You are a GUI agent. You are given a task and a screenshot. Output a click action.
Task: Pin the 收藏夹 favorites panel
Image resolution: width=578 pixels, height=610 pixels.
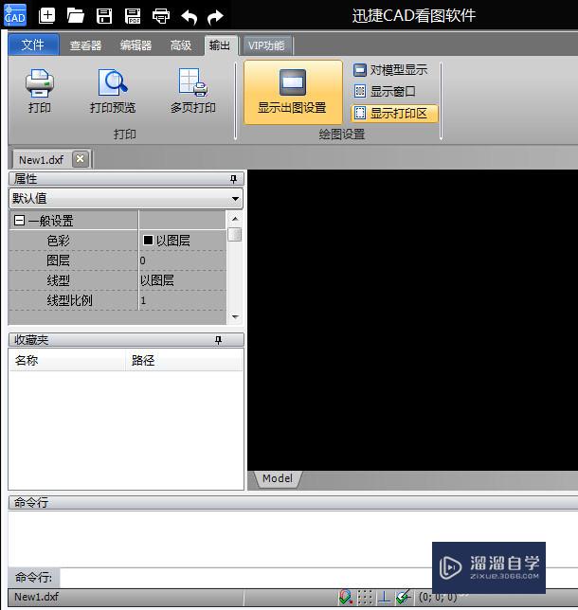pos(218,340)
